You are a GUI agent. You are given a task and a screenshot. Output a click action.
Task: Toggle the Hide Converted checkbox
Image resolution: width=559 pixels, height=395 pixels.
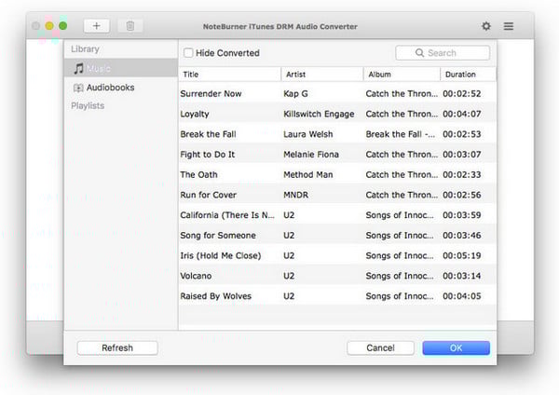(x=188, y=53)
